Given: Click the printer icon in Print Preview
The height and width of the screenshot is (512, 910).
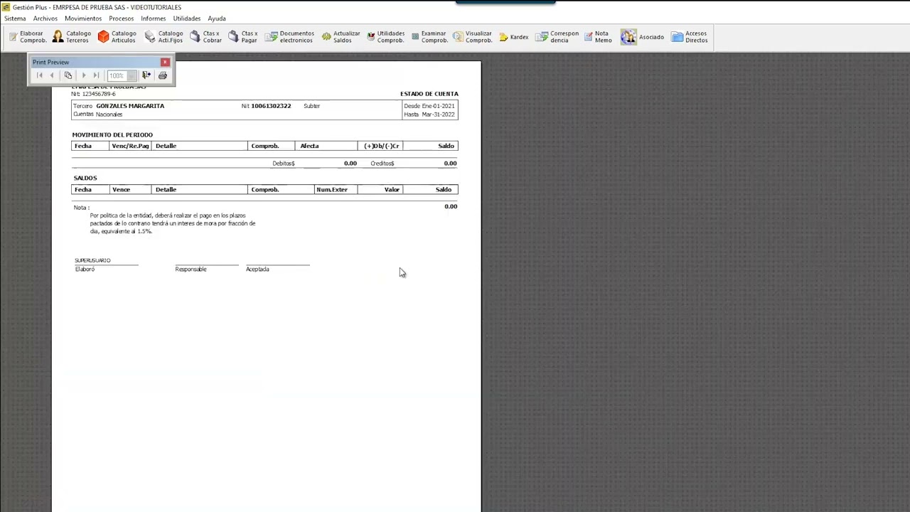Looking at the screenshot, I should pyautogui.click(x=163, y=75).
